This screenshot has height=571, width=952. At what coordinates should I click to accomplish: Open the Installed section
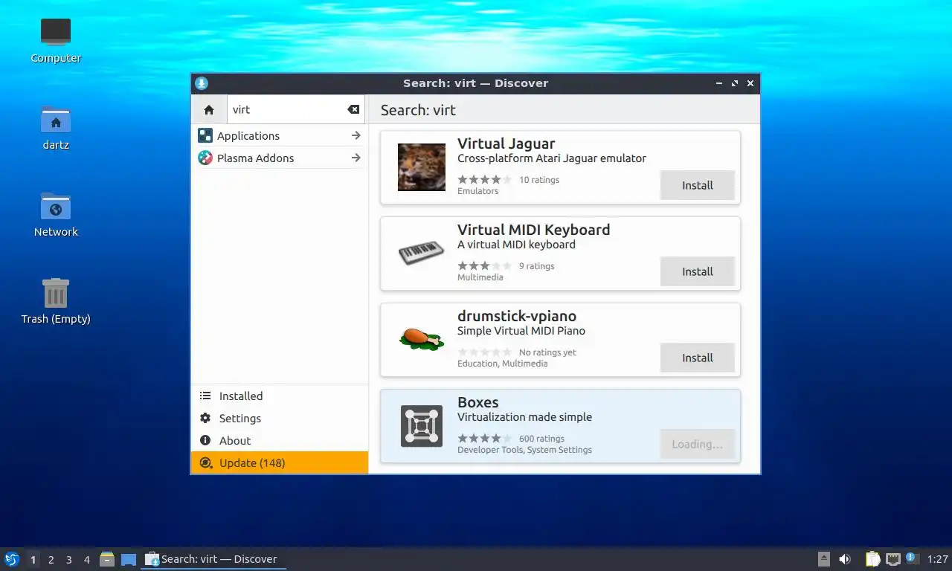(280, 396)
